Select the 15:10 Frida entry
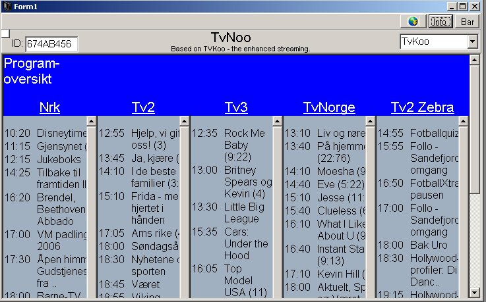Viewport: 486px width, 302px height. tap(139, 208)
